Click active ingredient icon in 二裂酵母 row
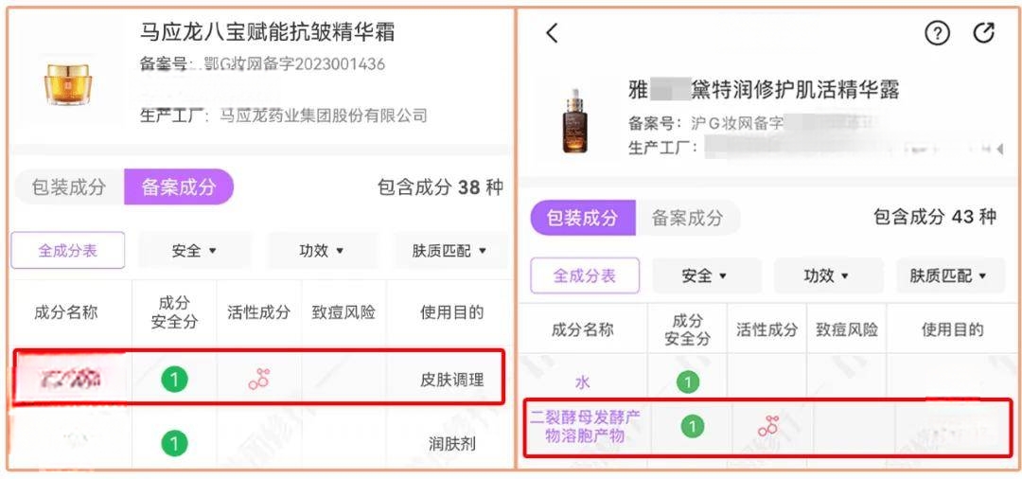The width and height of the screenshot is (1022, 479). coord(768,426)
